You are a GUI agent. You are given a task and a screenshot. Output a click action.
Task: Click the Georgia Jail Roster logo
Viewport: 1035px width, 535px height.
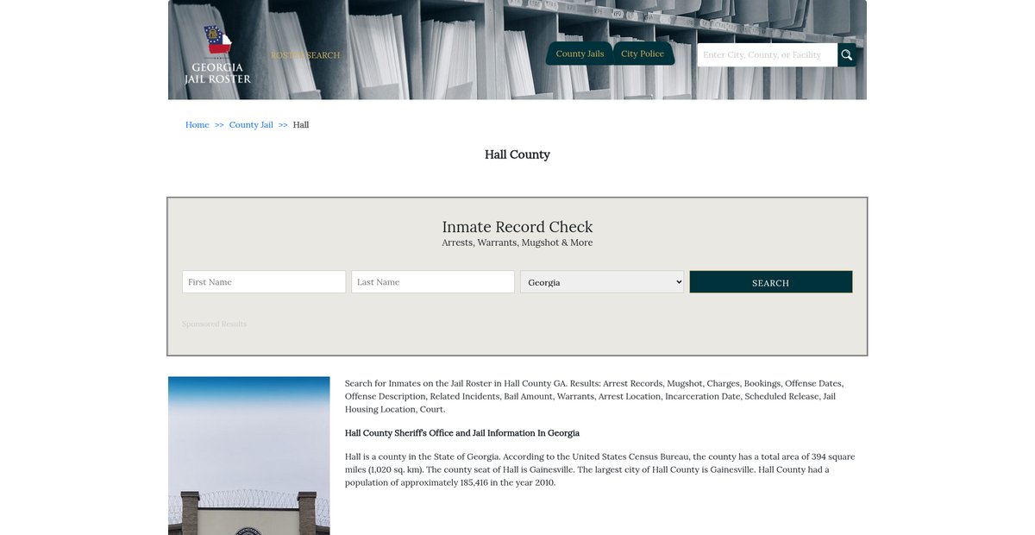[217, 54]
